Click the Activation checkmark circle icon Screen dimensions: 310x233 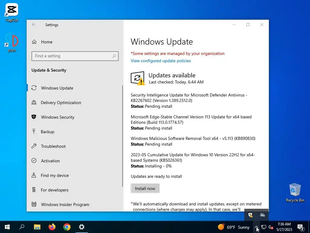tap(34, 160)
